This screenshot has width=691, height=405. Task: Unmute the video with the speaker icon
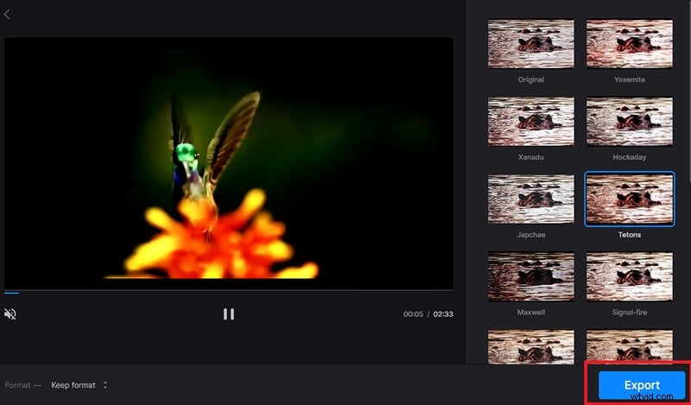pyautogui.click(x=10, y=314)
